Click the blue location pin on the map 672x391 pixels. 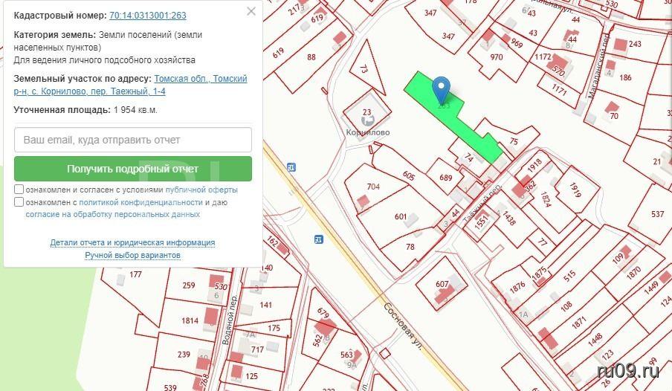442,88
